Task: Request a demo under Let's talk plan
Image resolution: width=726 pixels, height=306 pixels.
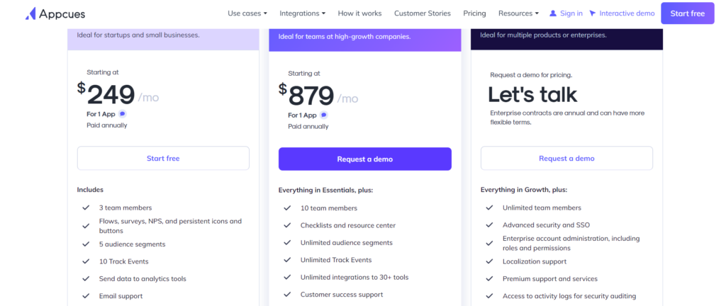Action: pos(566,159)
